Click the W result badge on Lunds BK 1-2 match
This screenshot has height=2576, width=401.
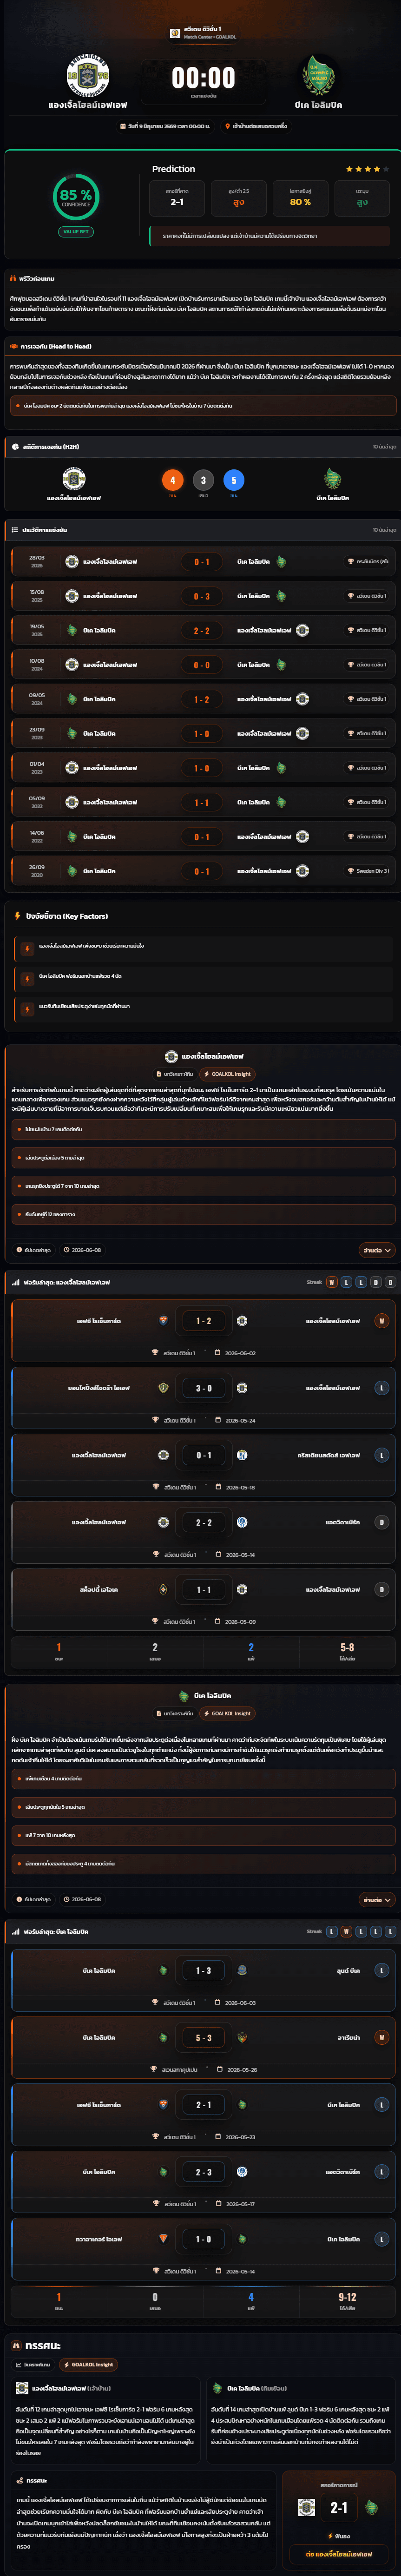[381, 1321]
